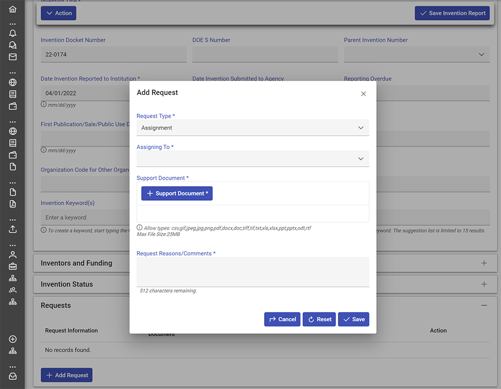Close the Add Request dialog

pyautogui.click(x=363, y=94)
